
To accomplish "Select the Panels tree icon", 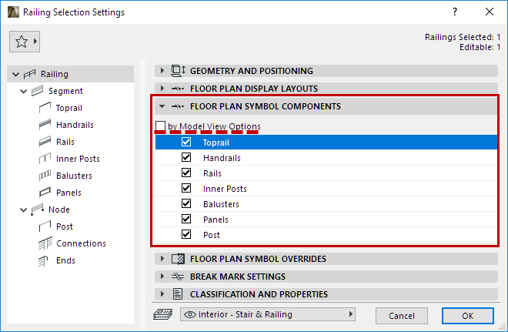I will [x=45, y=193].
